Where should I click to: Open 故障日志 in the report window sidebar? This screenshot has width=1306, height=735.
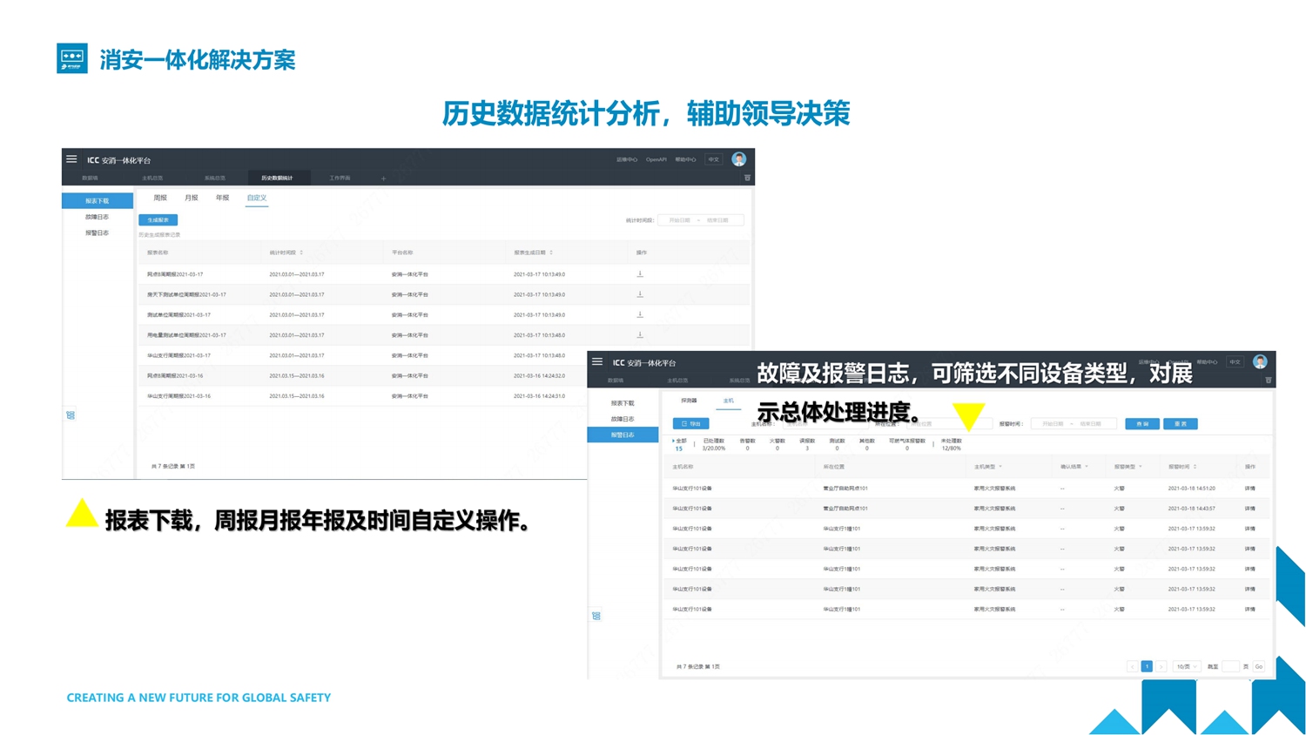[x=97, y=217]
